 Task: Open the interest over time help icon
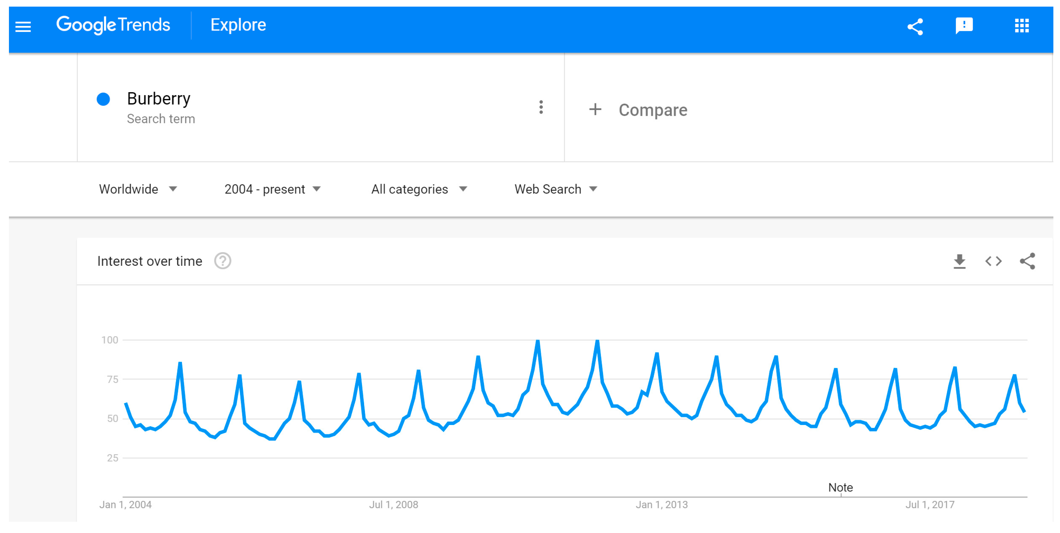tap(223, 261)
